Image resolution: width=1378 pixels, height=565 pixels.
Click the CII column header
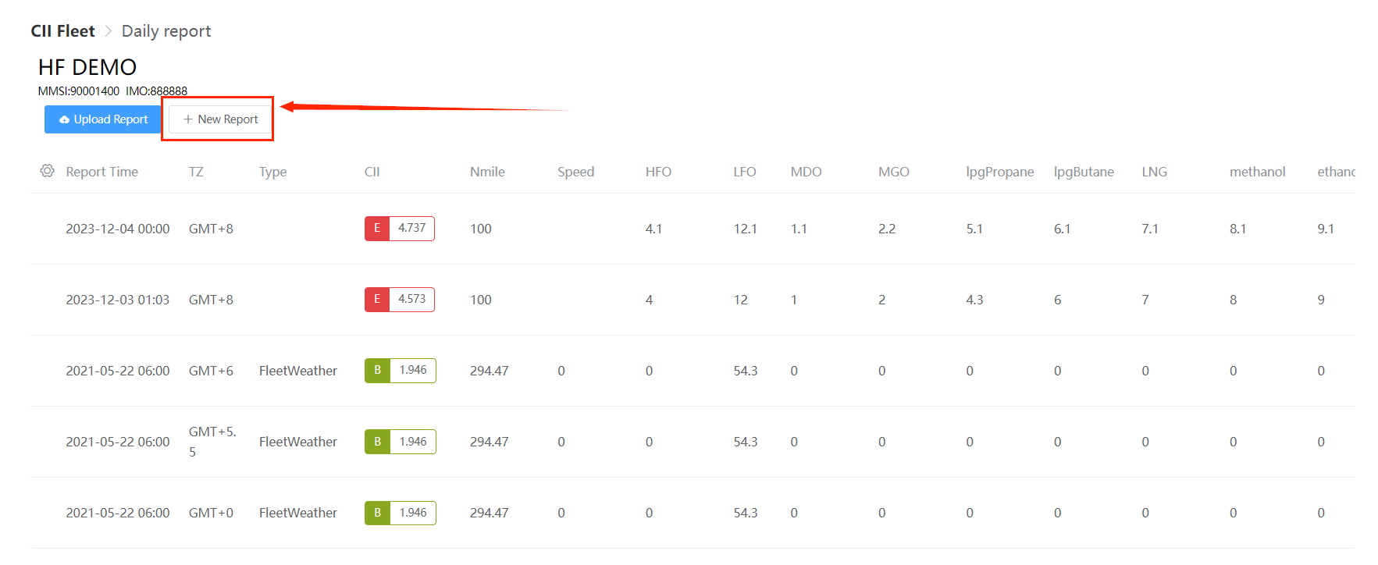tap(372, 172)
